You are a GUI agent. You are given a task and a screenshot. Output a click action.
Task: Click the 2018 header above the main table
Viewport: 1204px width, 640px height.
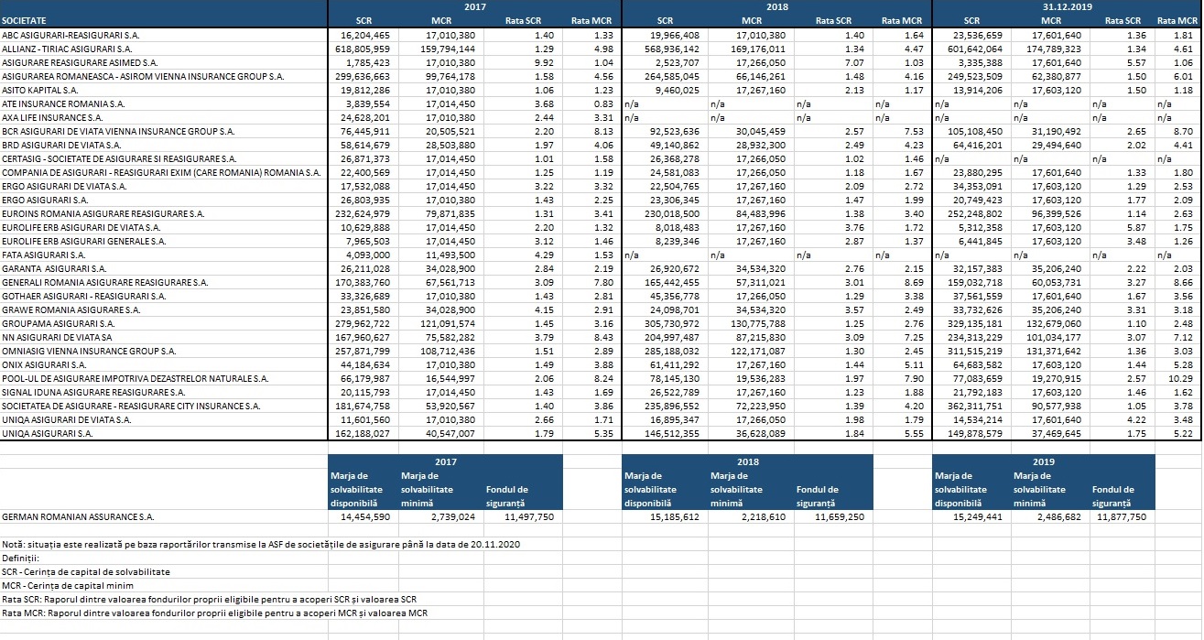tap(776, 6)
